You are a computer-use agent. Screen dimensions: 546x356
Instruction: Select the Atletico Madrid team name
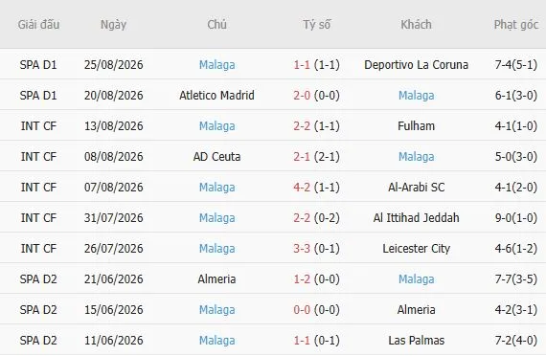pos(216,96)
